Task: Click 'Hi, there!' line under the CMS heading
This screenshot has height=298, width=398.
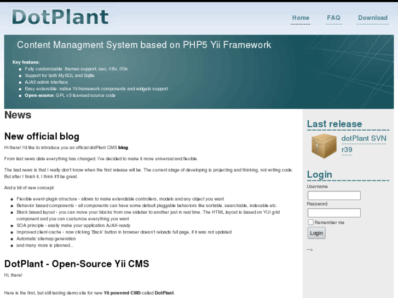Action: (x=13, y=275)
